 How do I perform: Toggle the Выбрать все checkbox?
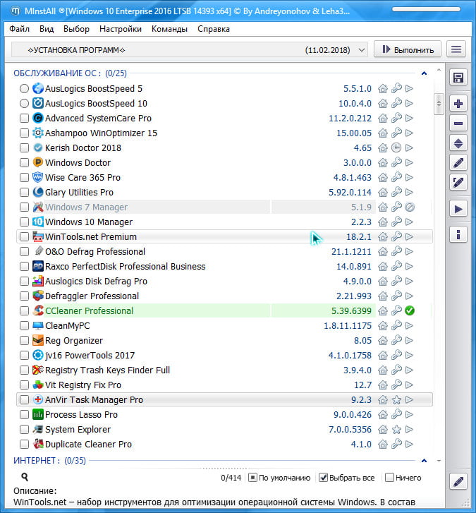pyautogui.click(x=324, y=478)
